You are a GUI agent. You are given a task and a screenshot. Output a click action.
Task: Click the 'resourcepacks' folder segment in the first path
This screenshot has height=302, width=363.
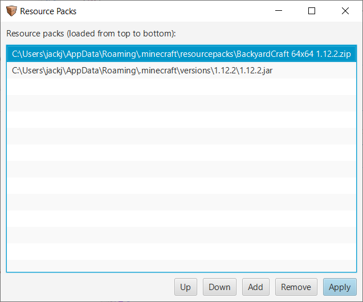207,54
